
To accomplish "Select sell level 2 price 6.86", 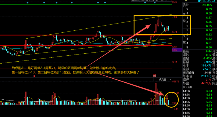I will point(209,22).
